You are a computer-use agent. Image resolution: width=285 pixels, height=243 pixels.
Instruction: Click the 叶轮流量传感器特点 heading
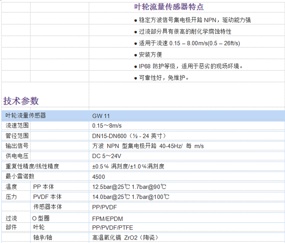[x=169, y=7]
